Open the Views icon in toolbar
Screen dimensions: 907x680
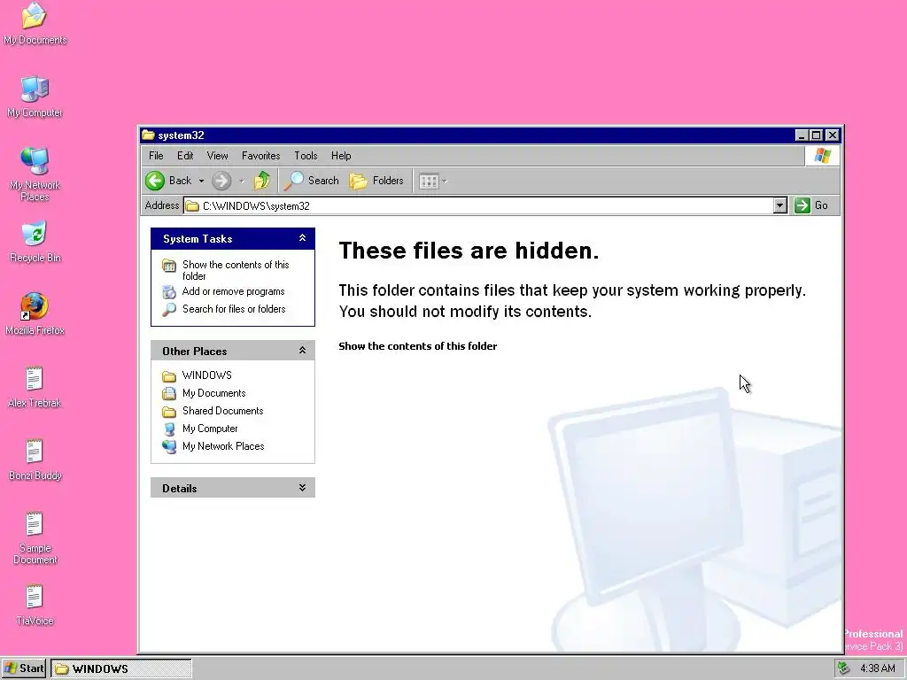click(x=429, y=182)
